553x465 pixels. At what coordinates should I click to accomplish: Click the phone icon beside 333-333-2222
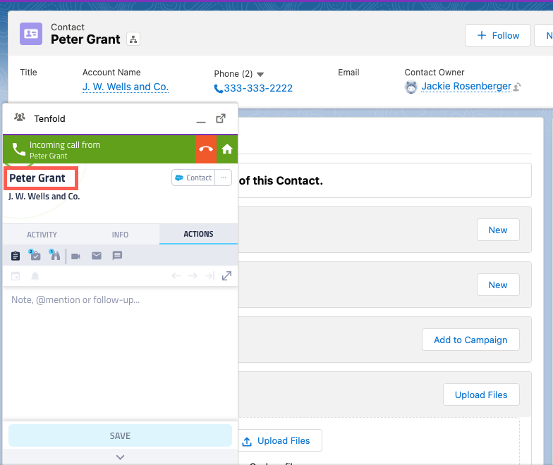(x=219, y=89)
